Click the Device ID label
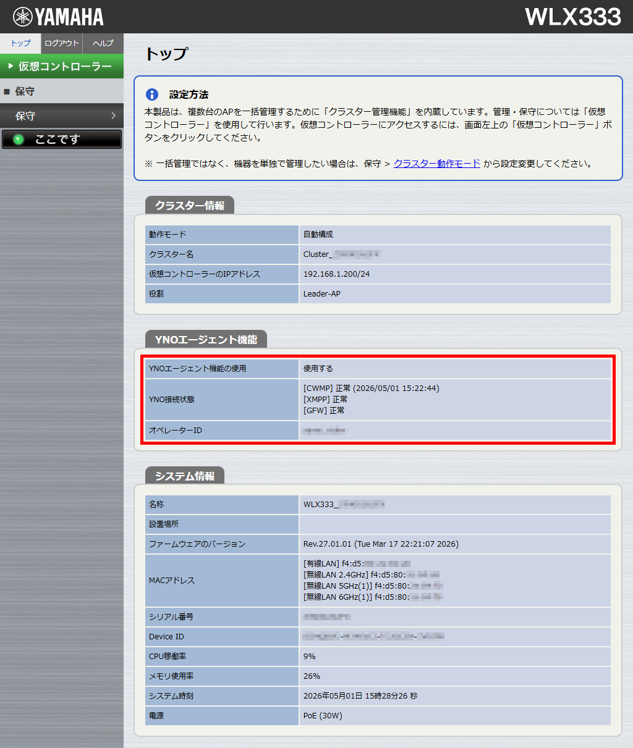 [166, 637]
